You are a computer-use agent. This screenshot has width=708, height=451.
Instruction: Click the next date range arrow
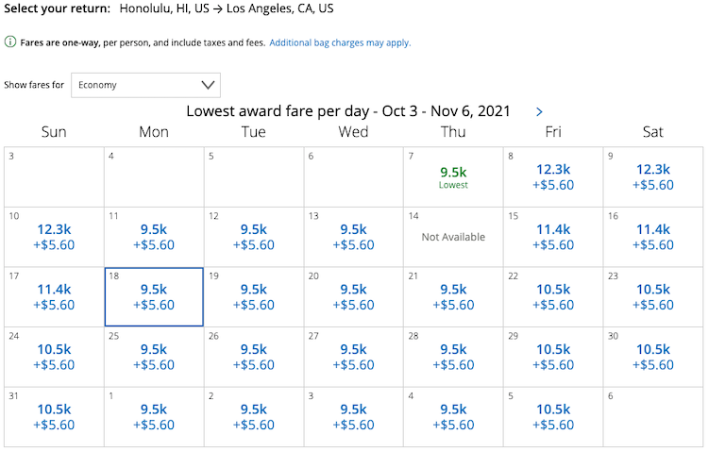[539, 111]
